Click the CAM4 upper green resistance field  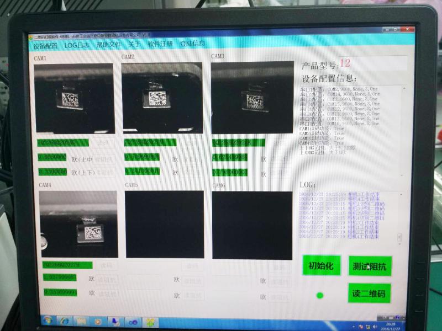coord(60,277)
